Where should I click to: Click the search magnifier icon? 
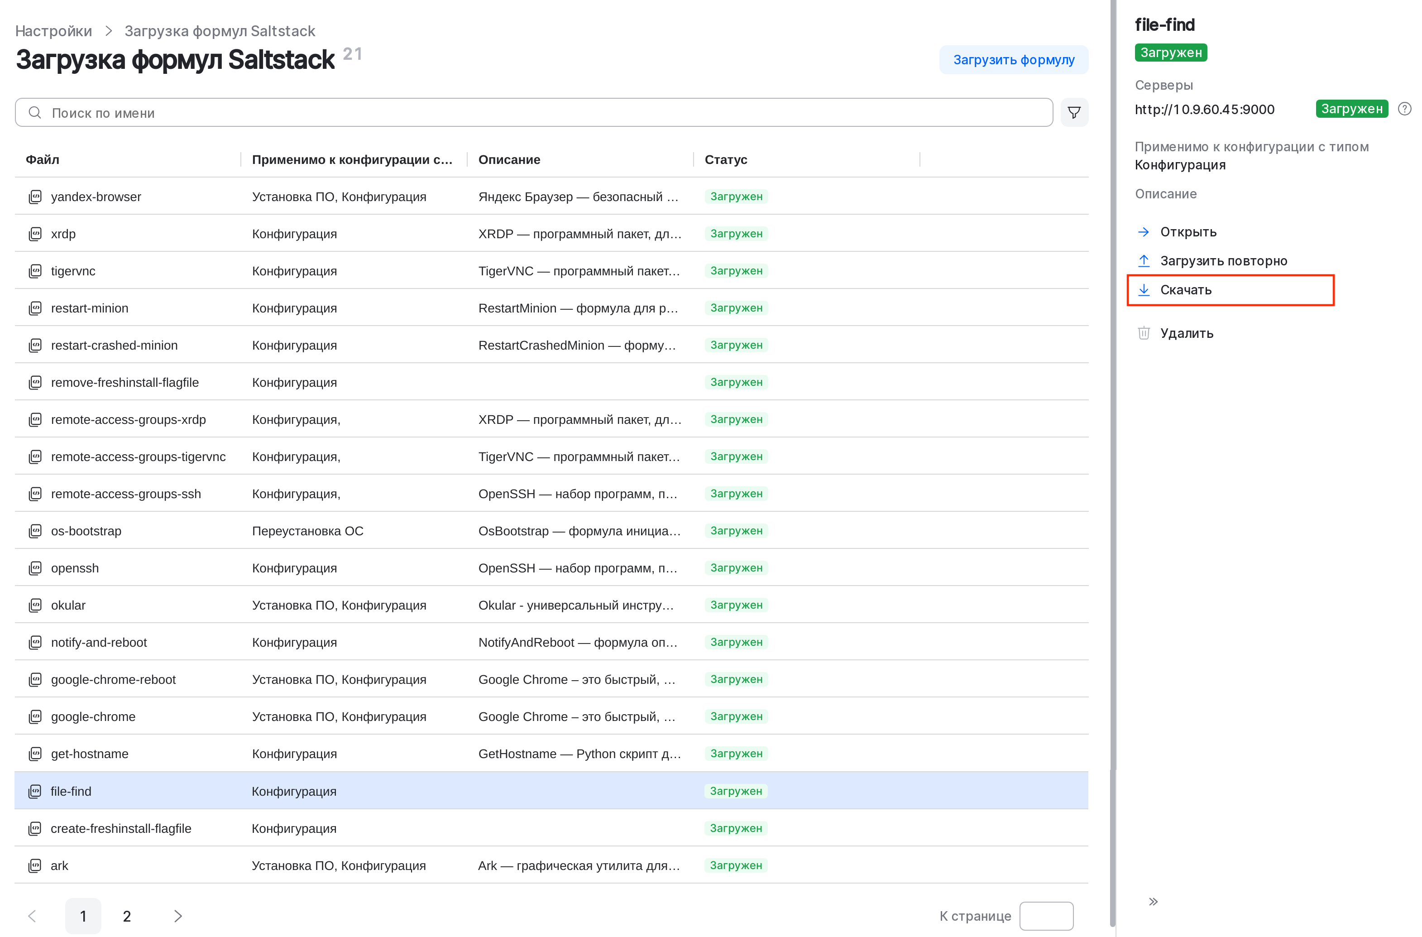(35, 112)
